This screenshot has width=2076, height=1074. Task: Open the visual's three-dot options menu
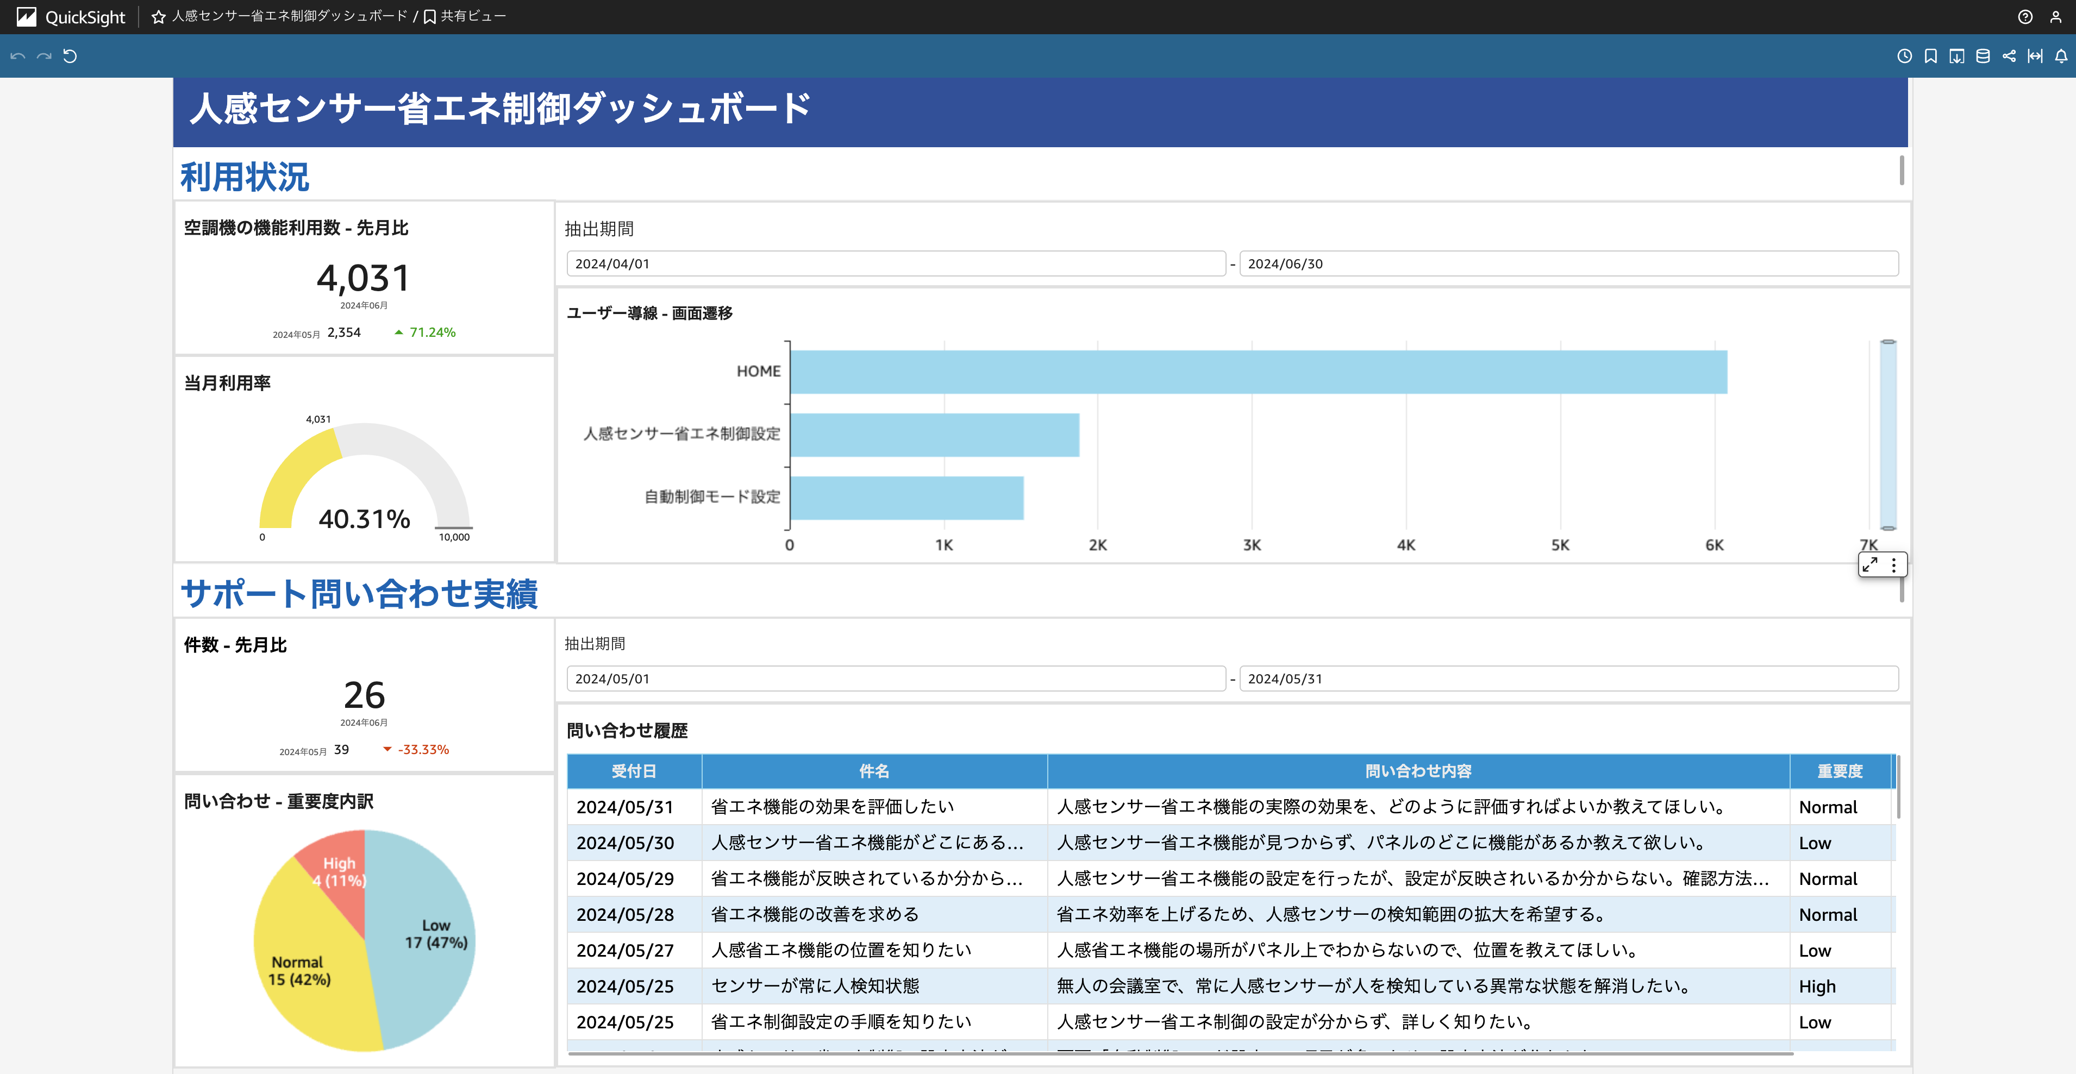click(x=1894, y=565)
